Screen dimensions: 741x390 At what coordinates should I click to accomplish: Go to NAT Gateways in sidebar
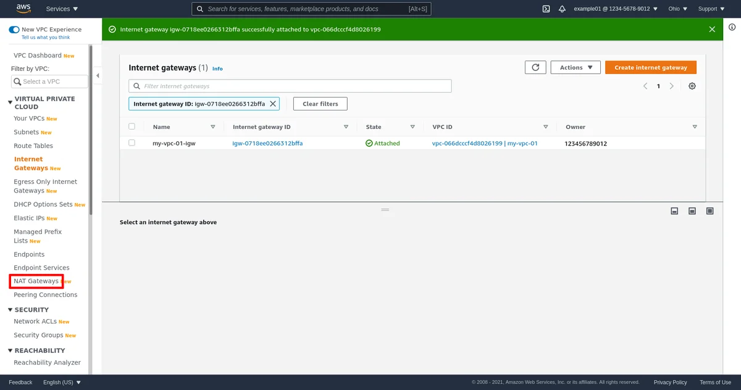[36, 281]
